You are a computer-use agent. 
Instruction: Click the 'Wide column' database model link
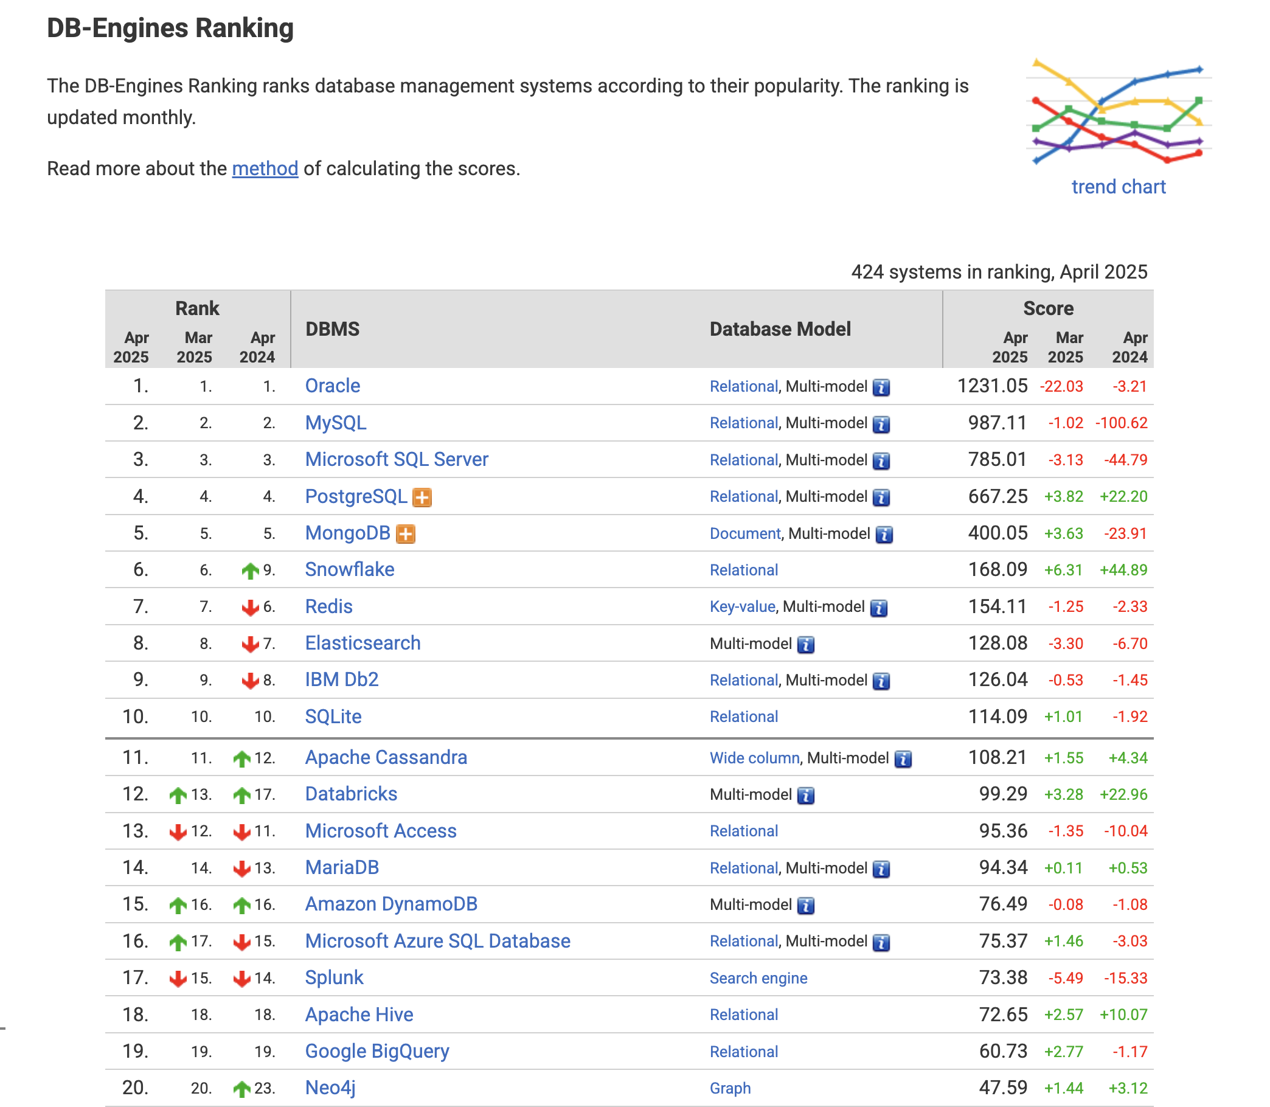coord(754,758)
